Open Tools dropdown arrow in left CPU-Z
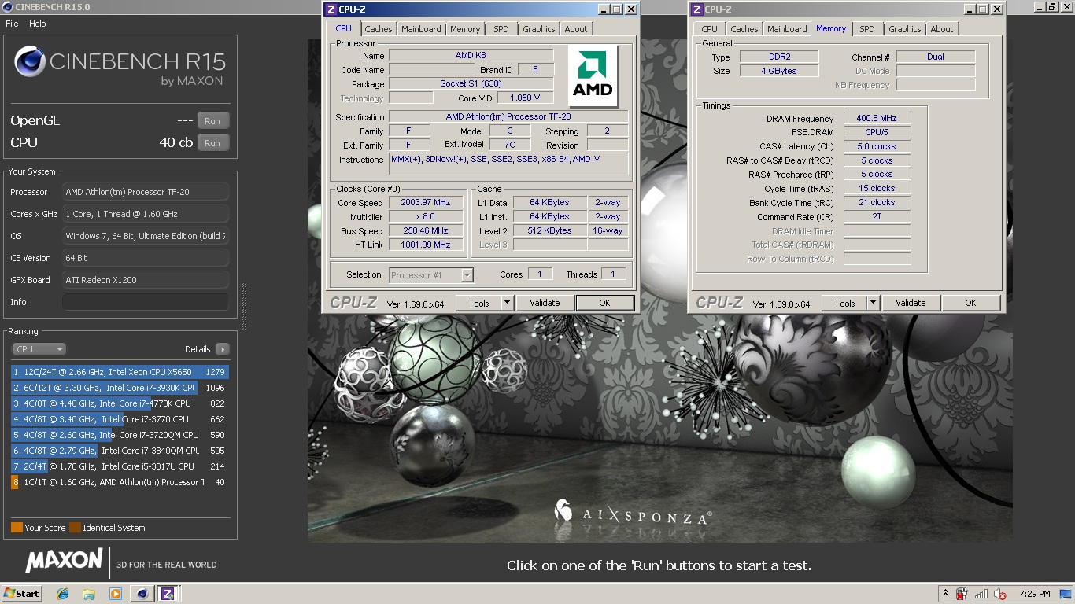The image size is (1075, 604). click(507, 303)
